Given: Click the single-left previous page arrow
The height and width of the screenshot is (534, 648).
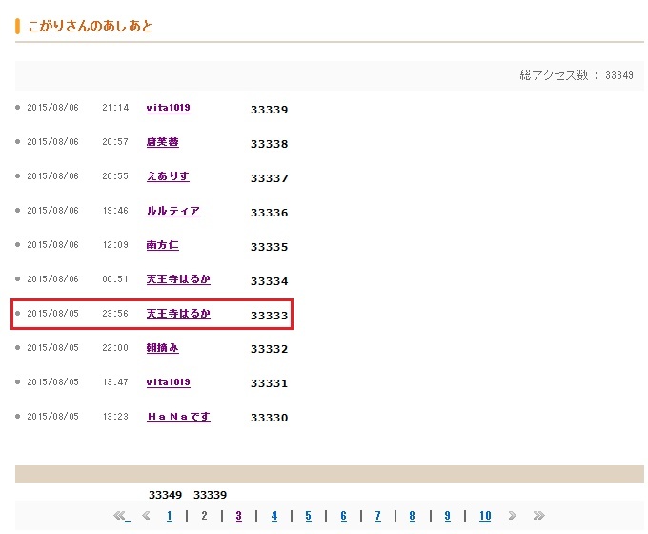Looking at the screenshot, I should pos(146,516).
